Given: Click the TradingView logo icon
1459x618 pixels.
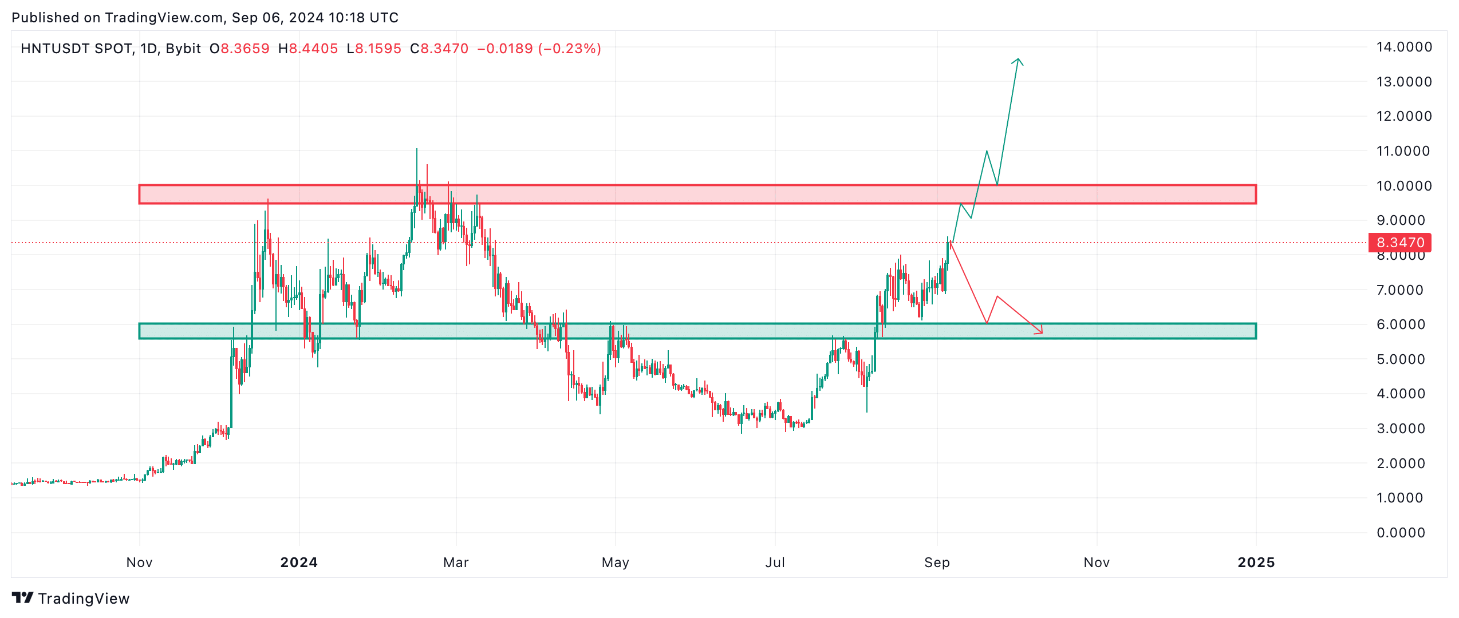Looking at the screenshot, I should pyautogui.click(x=23, y=598).
